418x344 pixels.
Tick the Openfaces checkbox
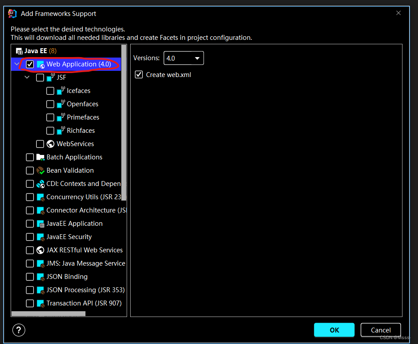50,104
